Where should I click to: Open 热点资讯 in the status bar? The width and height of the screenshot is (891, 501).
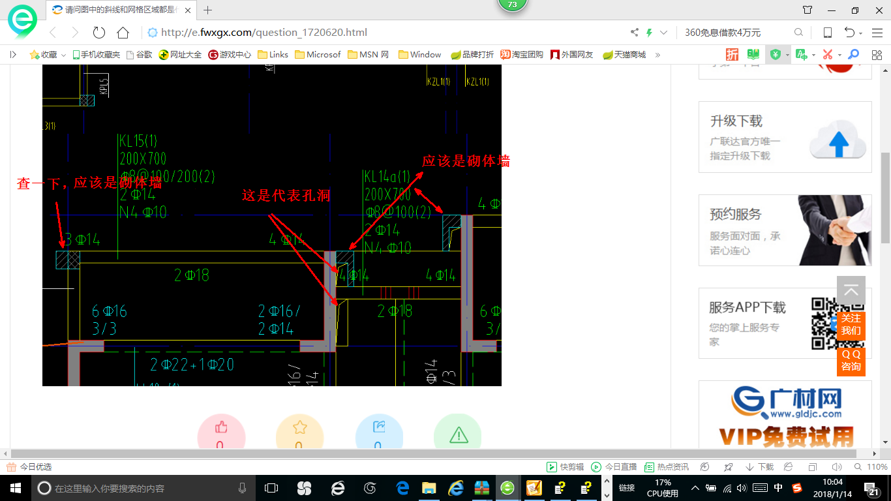click(667, 467)
